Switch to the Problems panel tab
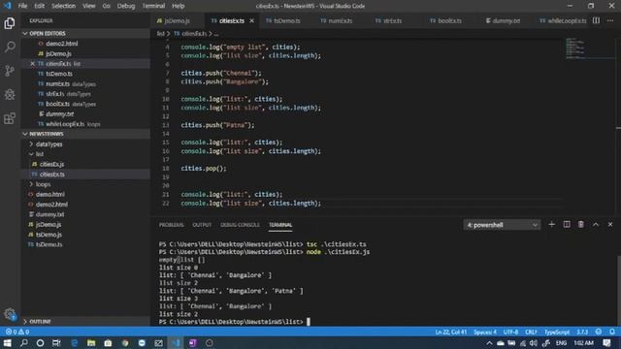The height and width of the screenshot is (349, 621). [x=171, y=225]
